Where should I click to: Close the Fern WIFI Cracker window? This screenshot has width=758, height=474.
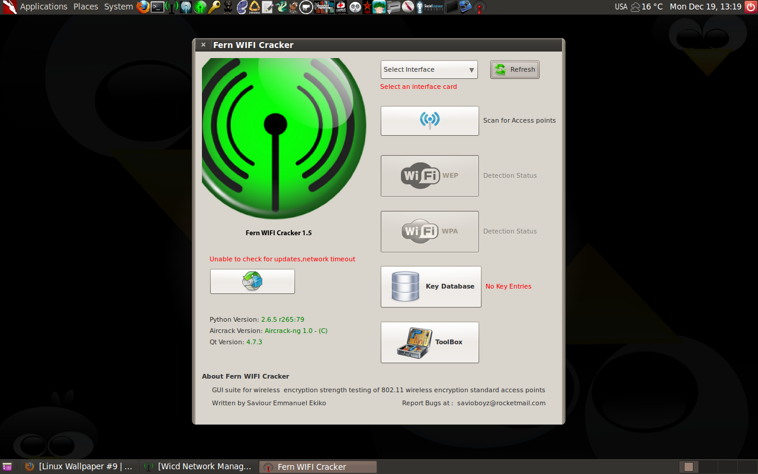[x=203, y=45]
